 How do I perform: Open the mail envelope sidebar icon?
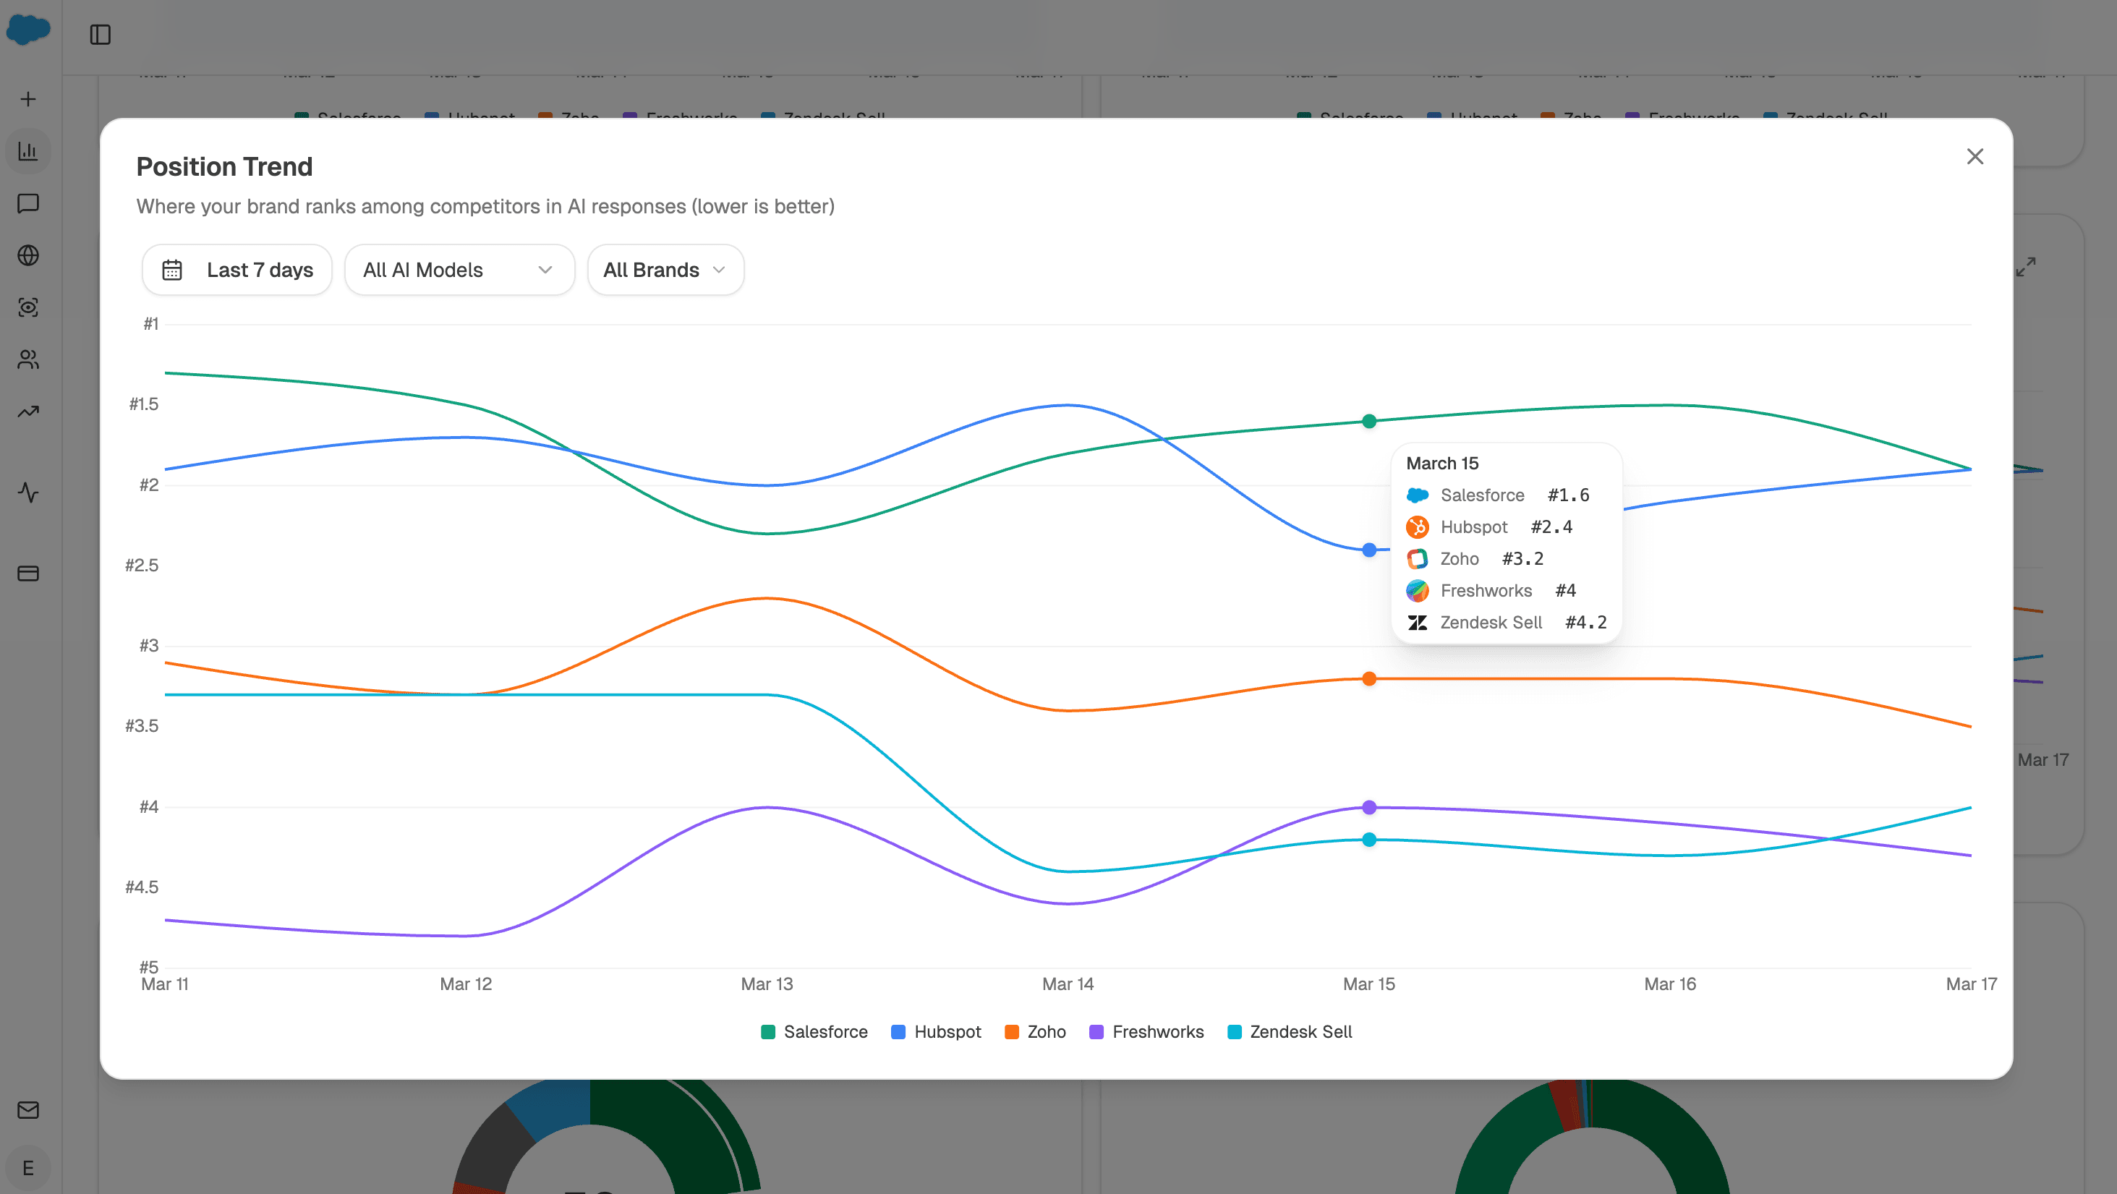point(28,1110)
